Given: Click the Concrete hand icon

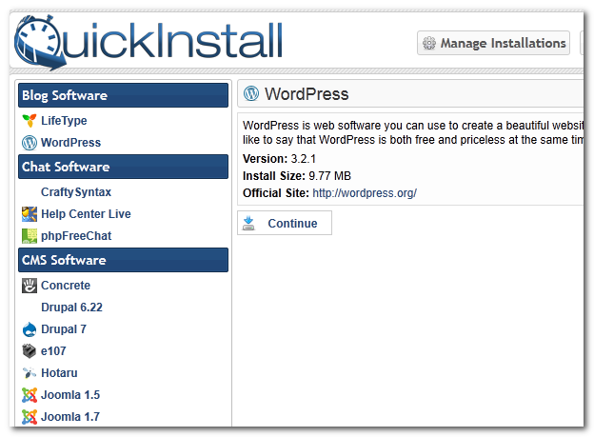Looking at the screenshot, I should point(30,286).
